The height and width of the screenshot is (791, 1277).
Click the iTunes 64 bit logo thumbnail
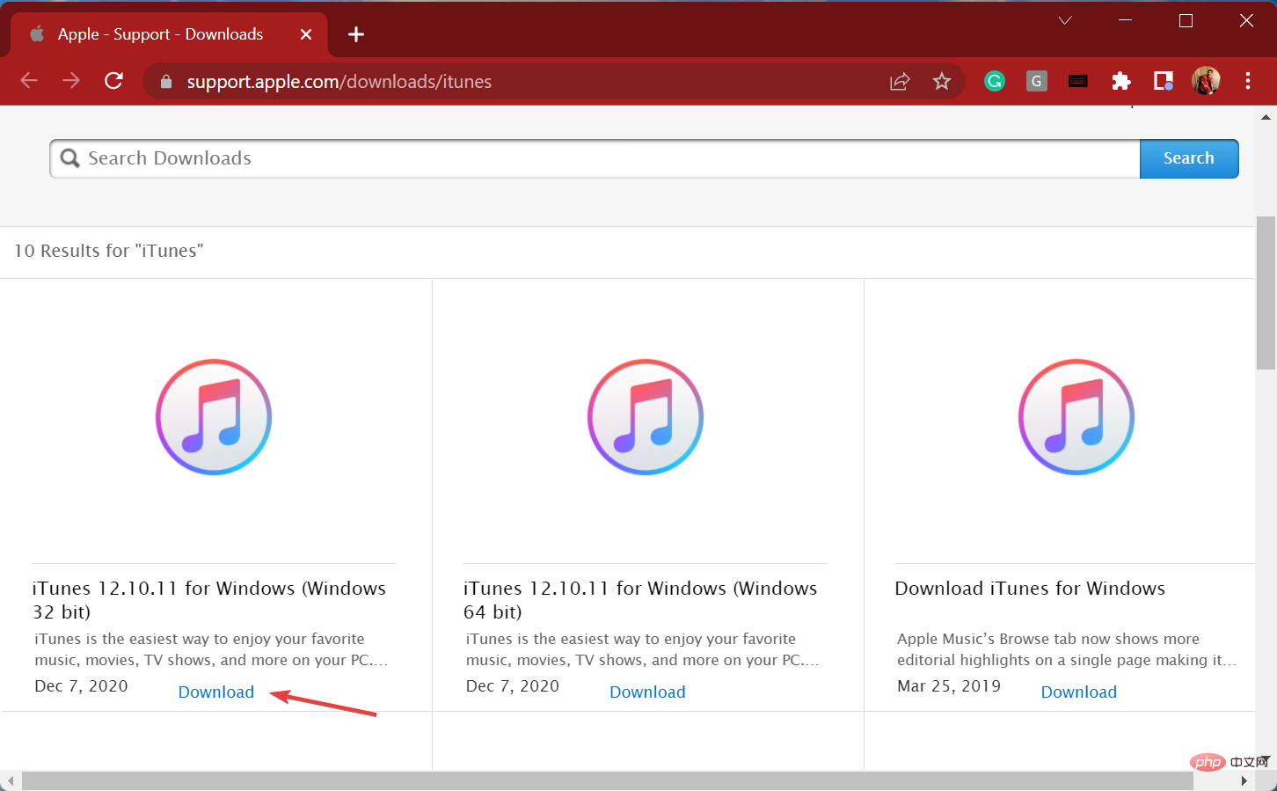point(646,417)
